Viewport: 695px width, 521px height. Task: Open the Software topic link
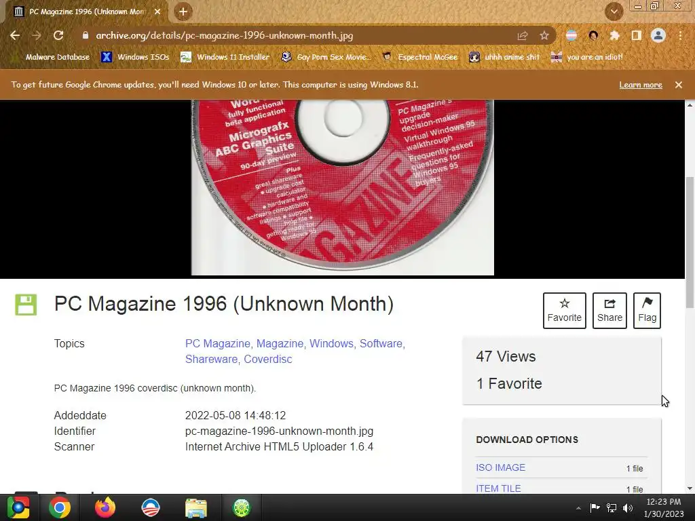(x=381, y=344)
